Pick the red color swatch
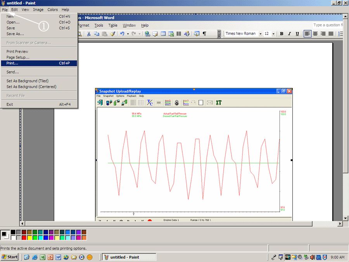The image size is (349, 262). [24, 238]
